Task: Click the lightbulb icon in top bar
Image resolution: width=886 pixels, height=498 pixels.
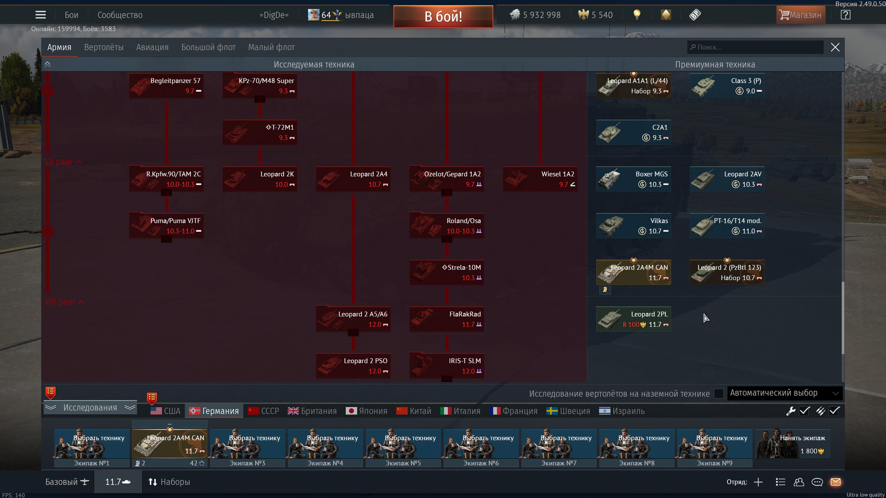Action: pos(637,15)
